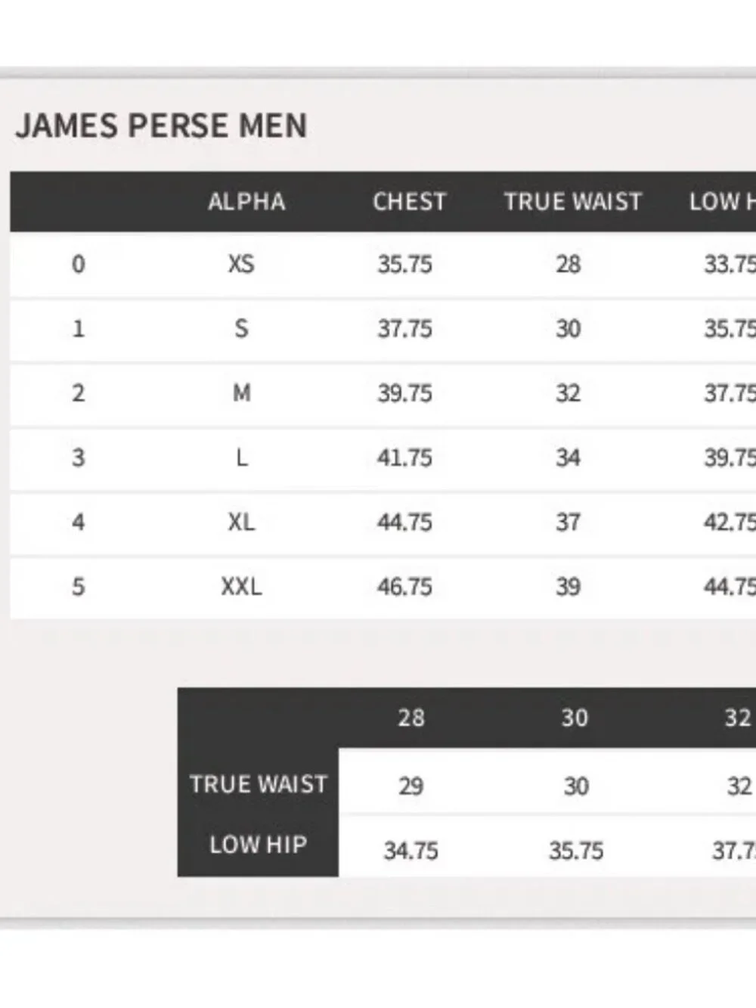The image size is (756, 1008).
Task: Select size number 3 row
Action: point(383,458)
